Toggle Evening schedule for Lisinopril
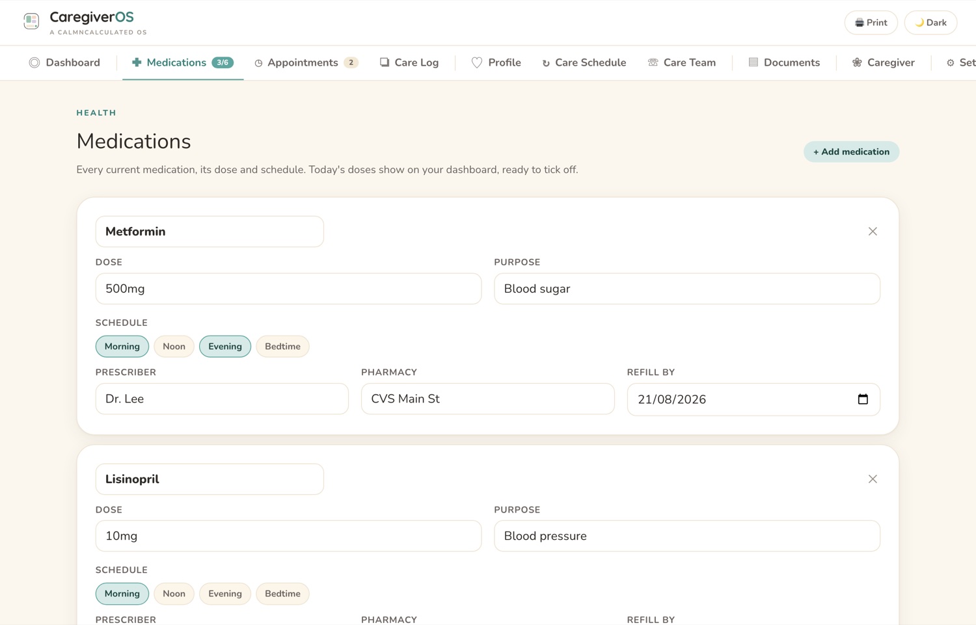The image size is (976, 625). (x=225, y=594)
